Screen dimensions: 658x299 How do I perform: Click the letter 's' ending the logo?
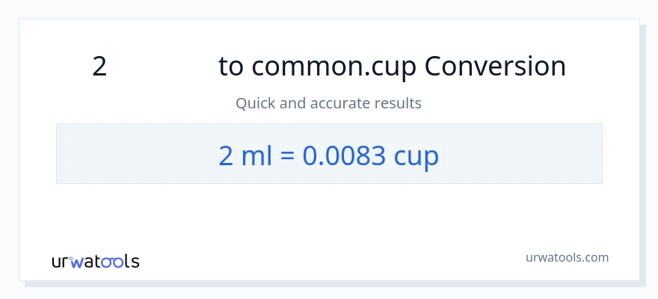click(135, 262)
